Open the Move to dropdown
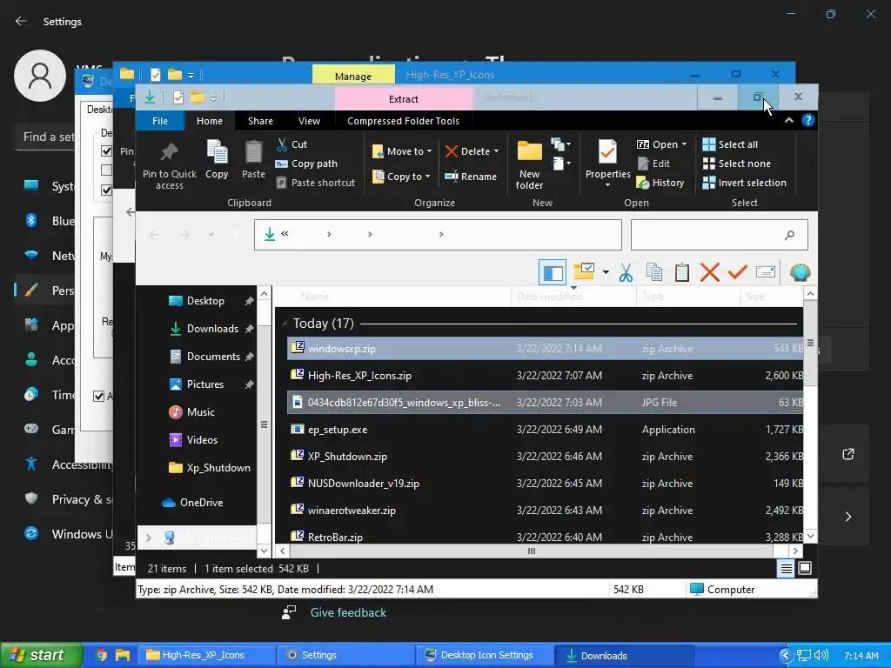891x668 pixels. pos(402,151)
